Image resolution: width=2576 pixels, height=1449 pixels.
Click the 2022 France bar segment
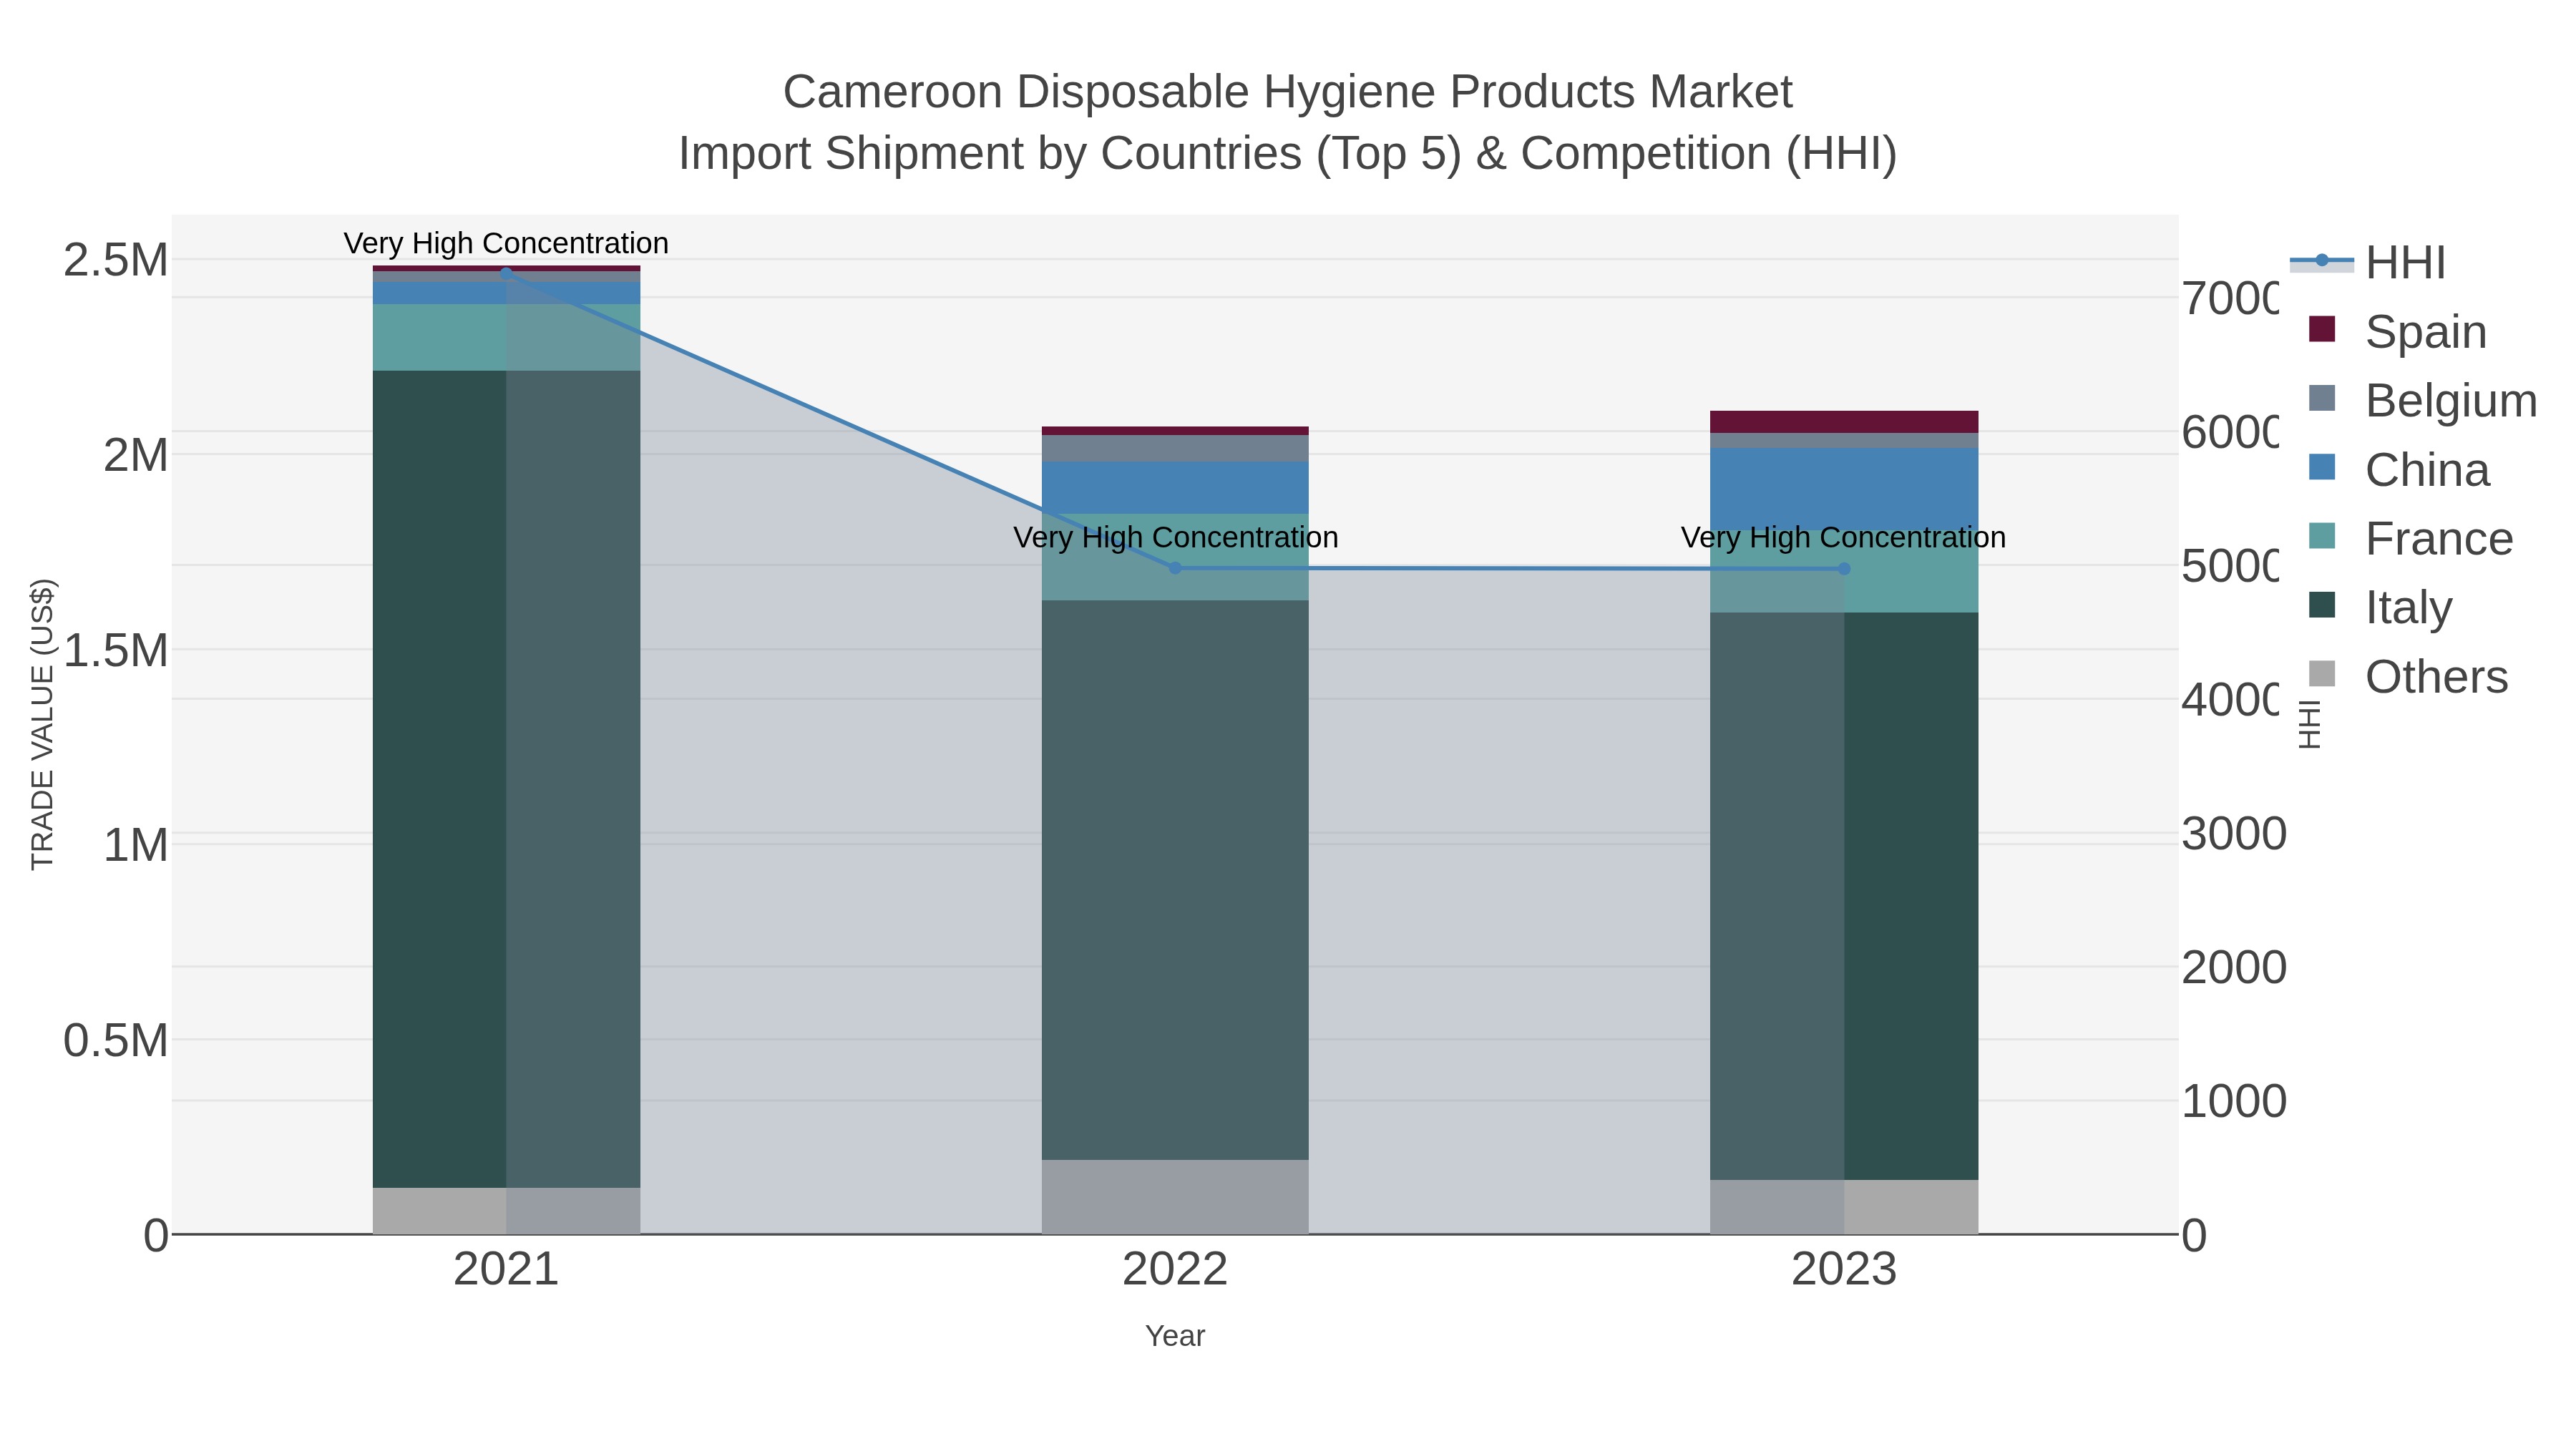click(1175, 557)
